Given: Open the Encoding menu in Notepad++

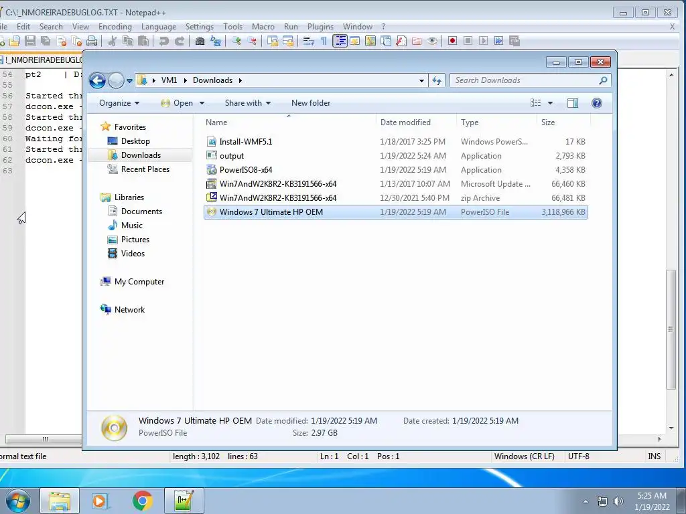Looking at the screenshot, I should [115, 27].
